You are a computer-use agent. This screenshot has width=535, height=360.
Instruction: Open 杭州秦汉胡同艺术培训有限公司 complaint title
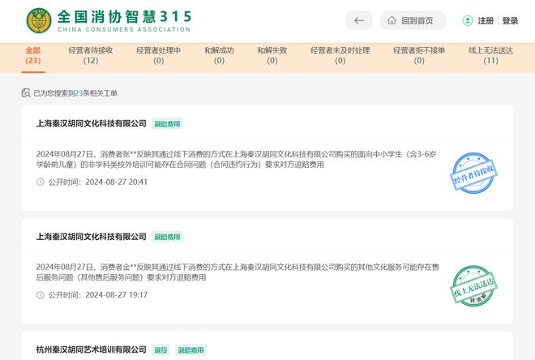point(92,349)
